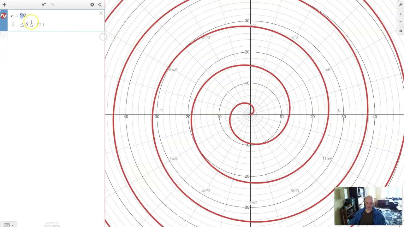Show the on-screen keypad
The width and height of the screenshot is (404, 227).
click(x=8, y=225)
